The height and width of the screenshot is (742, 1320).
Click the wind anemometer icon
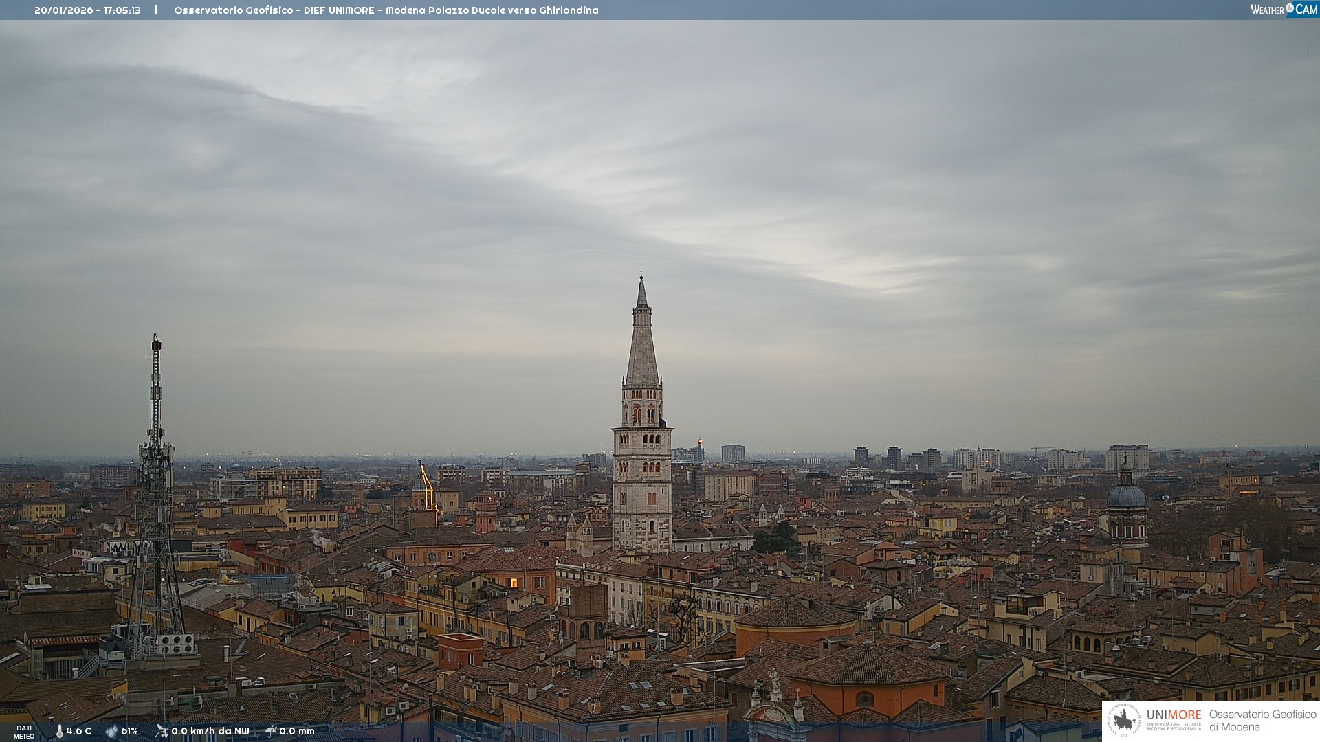point(162,731)
